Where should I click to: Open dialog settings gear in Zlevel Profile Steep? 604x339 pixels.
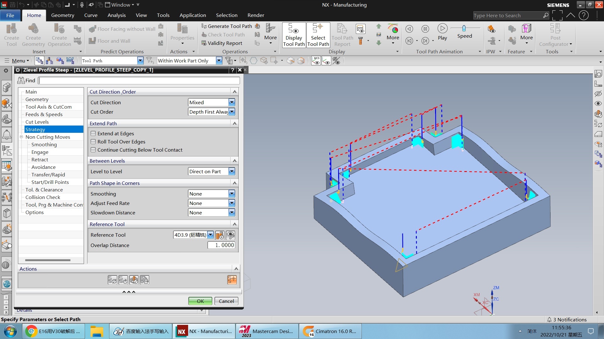click(x=18, y=70)
